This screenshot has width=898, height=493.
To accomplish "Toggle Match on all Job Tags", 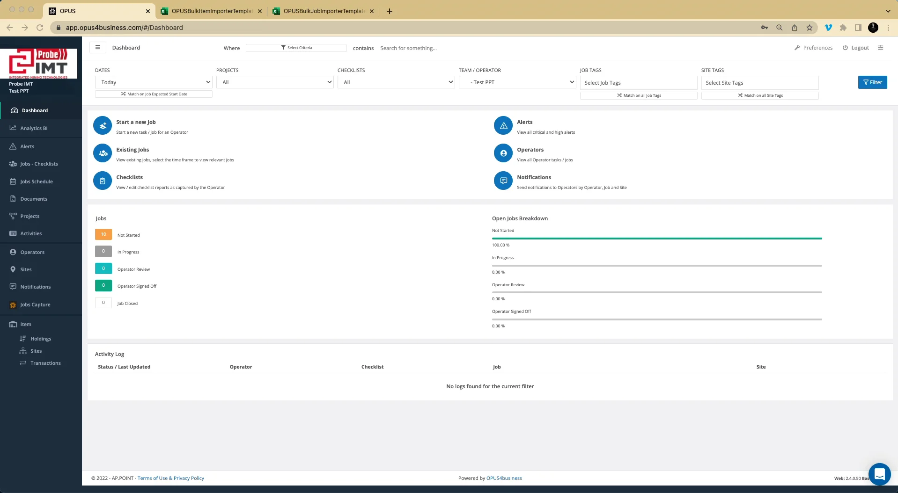I will (x=639, y=95).
